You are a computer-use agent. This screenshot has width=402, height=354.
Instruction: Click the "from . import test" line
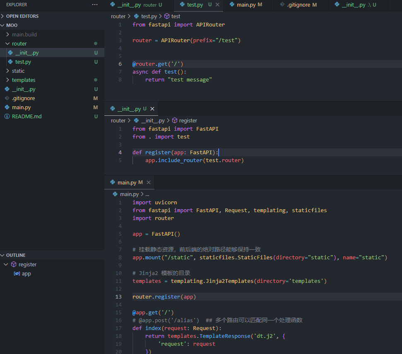161,137
